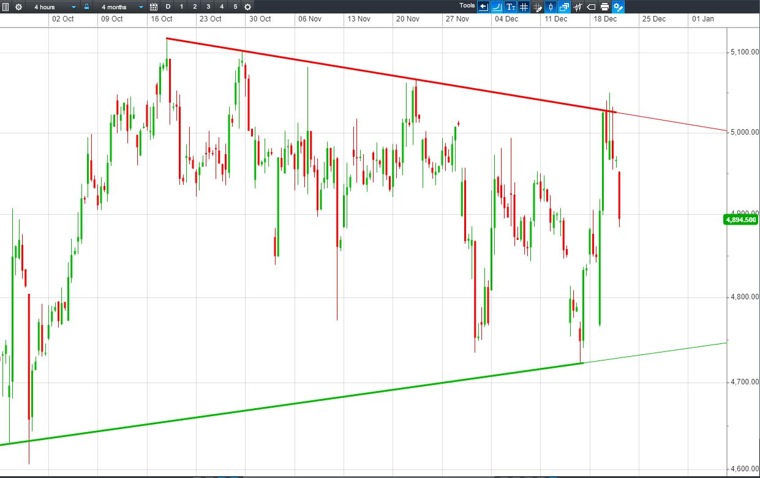
Task: Click the '20 Nov' date label
Action: [x=408, y=19]
